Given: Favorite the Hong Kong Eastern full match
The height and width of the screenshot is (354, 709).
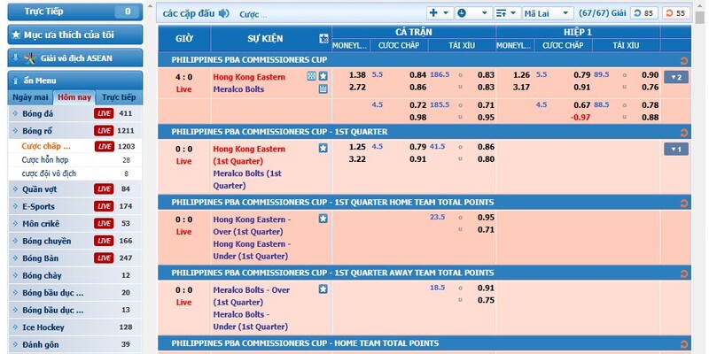Looking at the screenshot, I should click(x=323, y=76).
